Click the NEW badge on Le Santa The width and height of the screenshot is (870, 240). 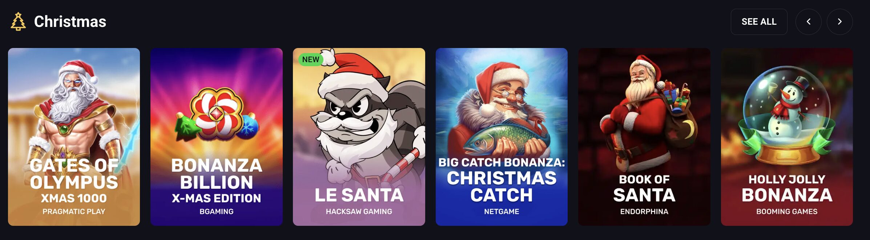point(311,60)
